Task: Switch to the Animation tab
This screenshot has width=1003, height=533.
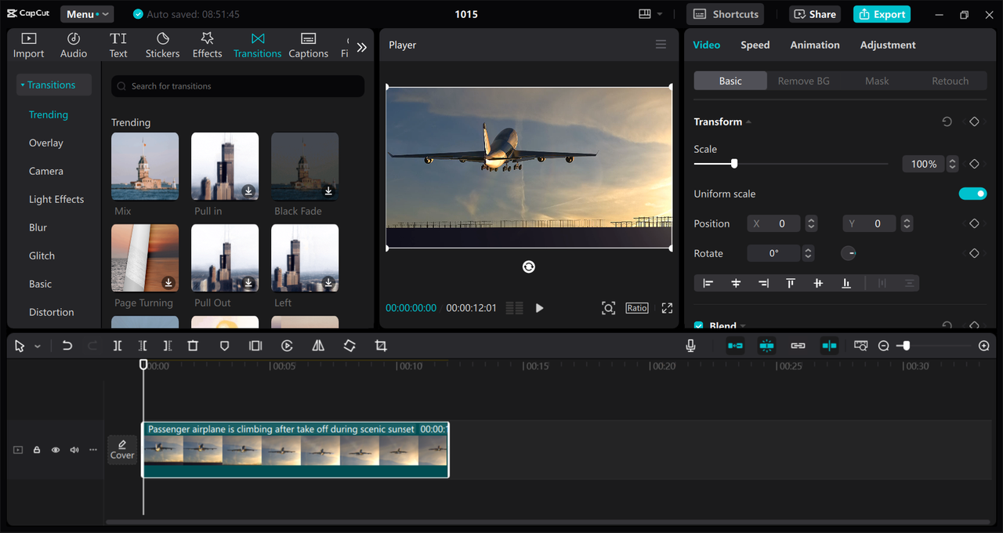Action: pyautogui.click(x=814, y=45)
